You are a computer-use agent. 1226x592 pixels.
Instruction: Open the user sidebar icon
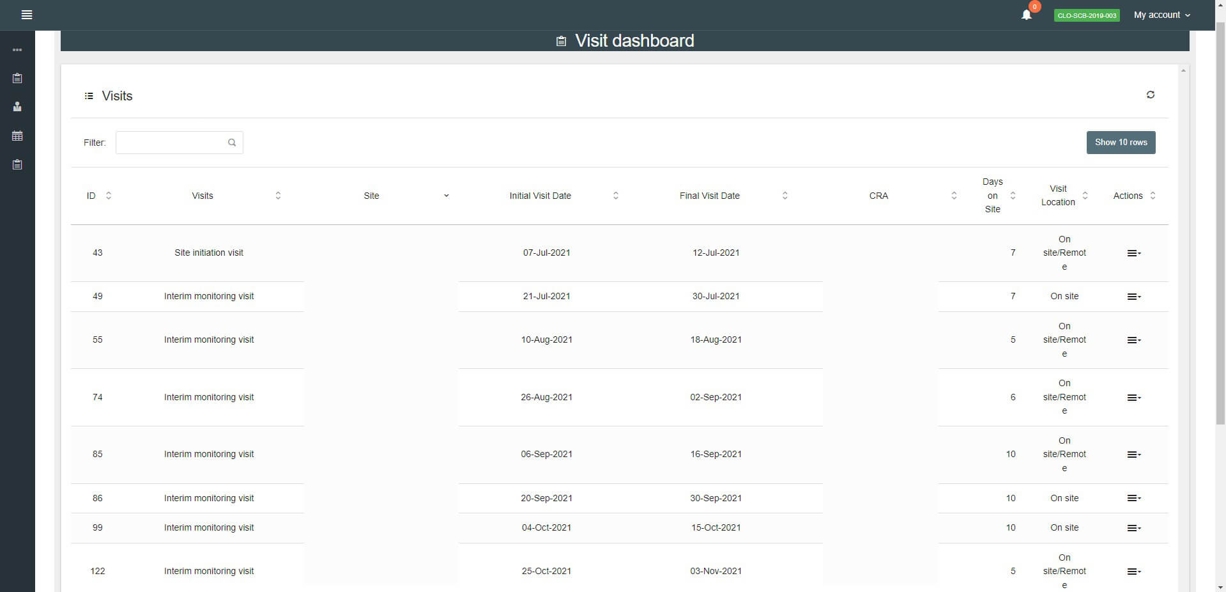(x=17, y=107)
